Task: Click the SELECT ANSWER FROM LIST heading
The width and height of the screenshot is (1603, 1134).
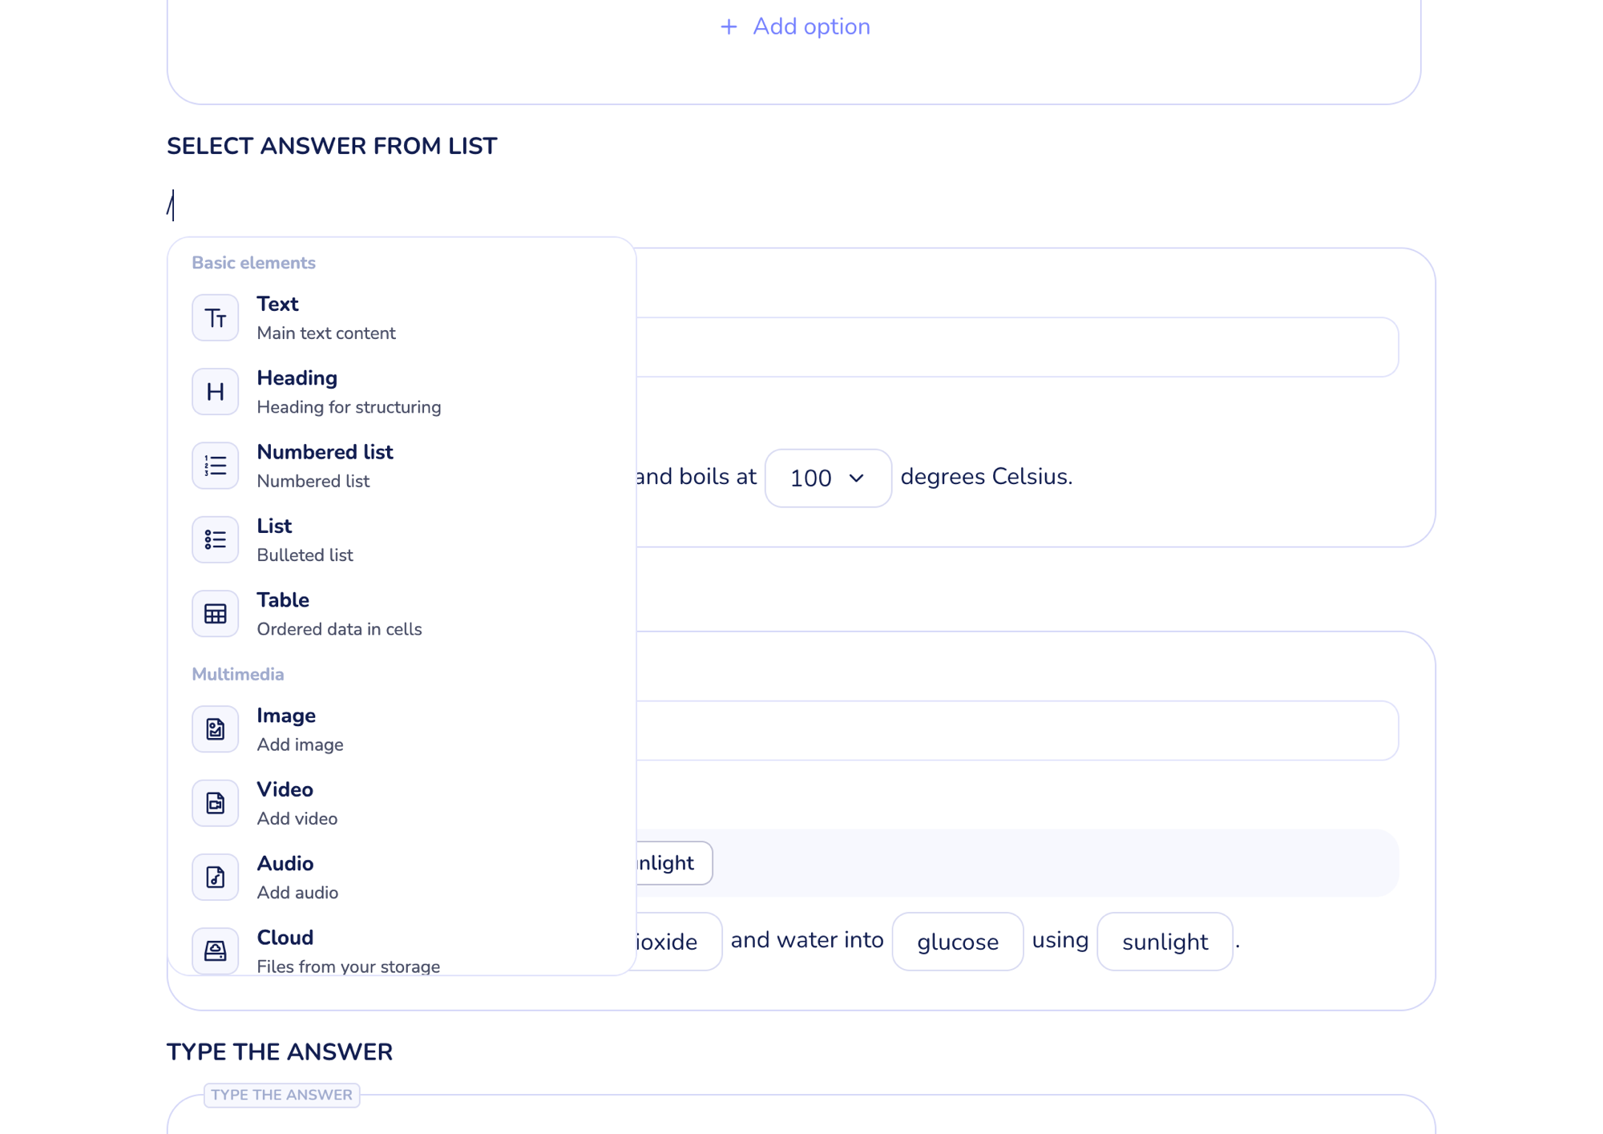Action: coord(332,147)
